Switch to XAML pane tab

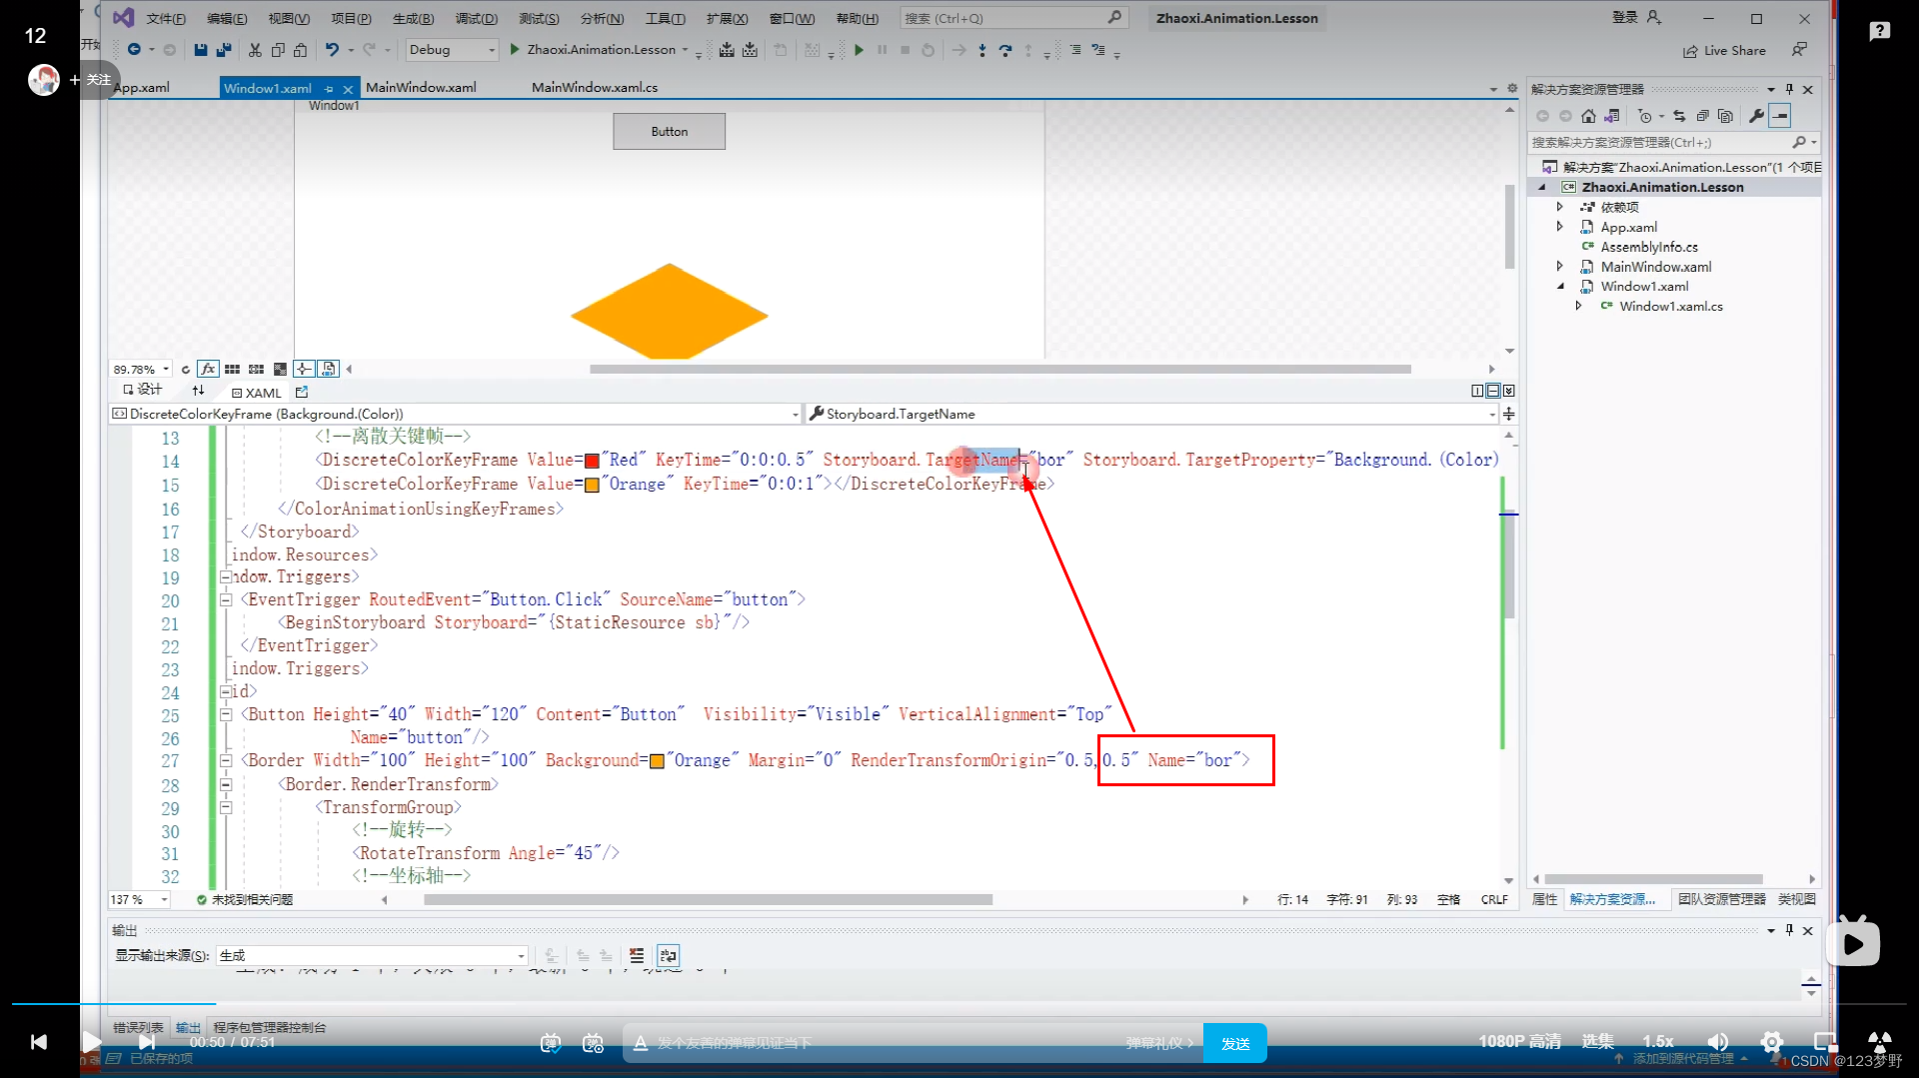pyautogui.click(x=257, y=393)
